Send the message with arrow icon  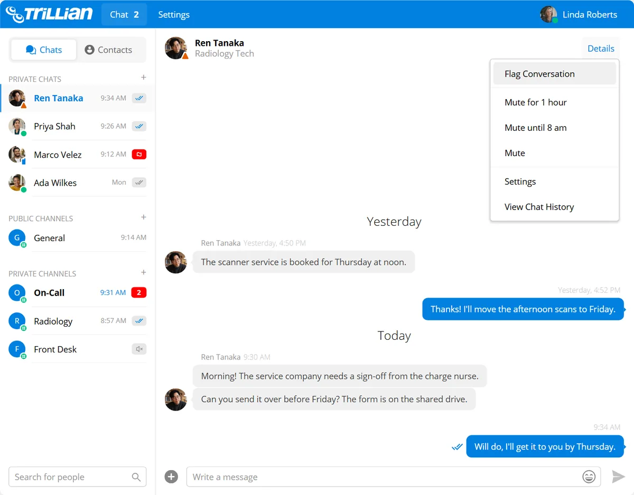point(618,477)
